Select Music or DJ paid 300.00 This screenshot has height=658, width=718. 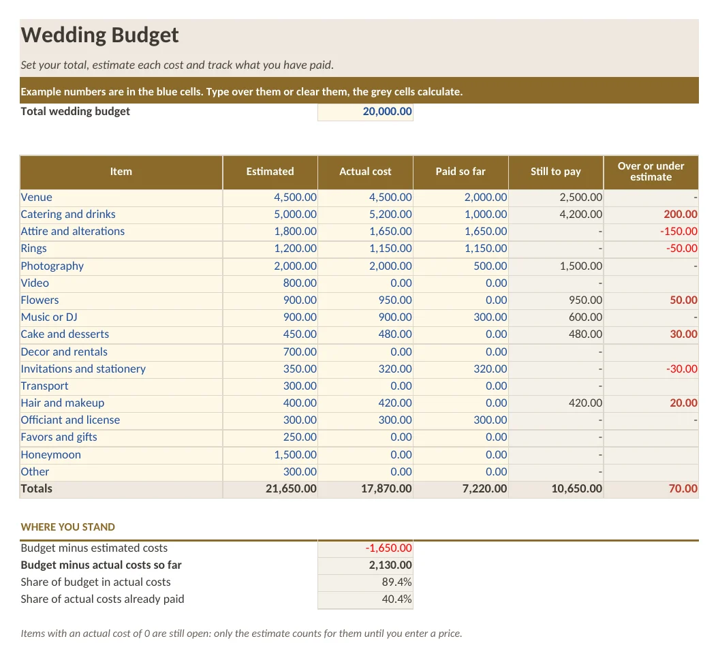[461, 318]
